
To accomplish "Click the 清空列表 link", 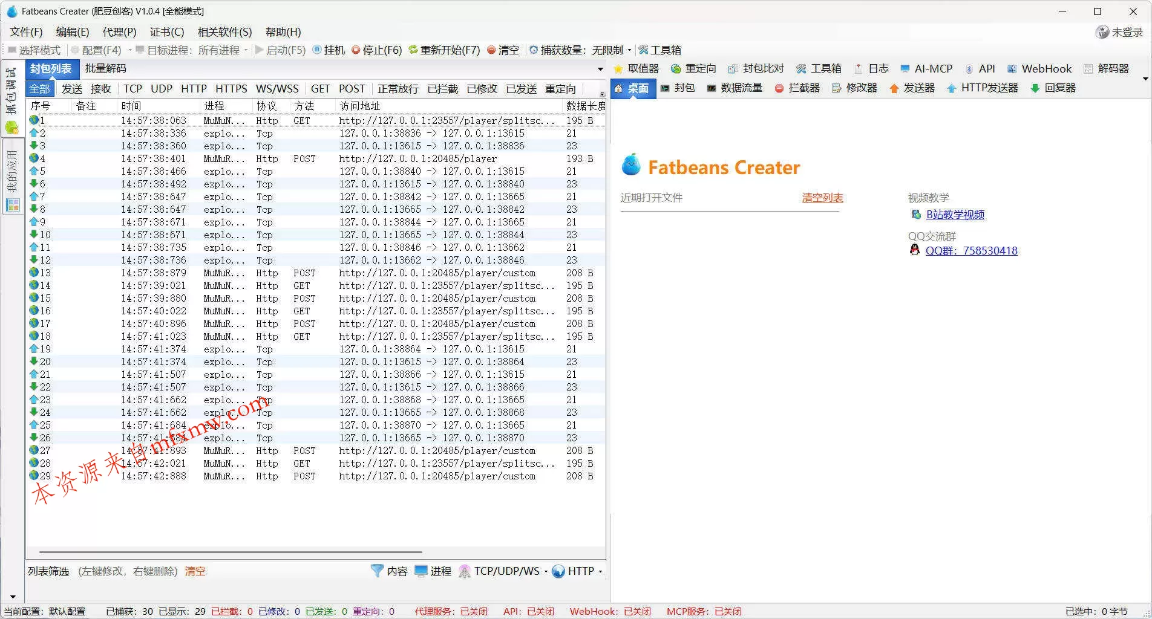I will [x=822, y=198].
